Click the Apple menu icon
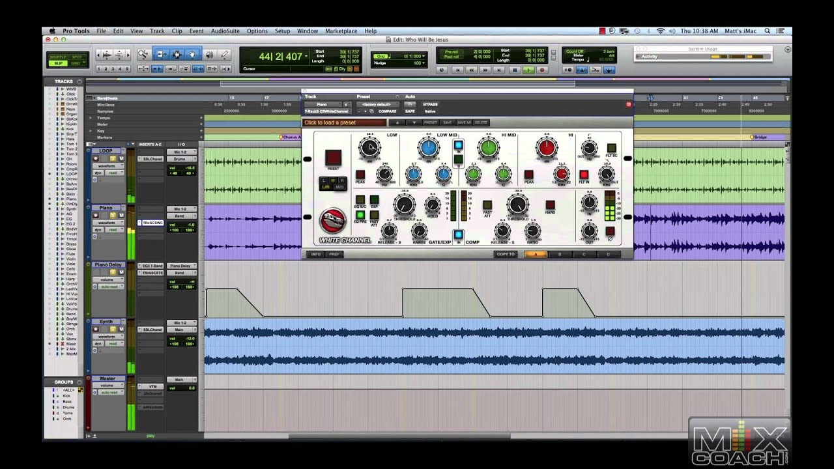The image size is (834, 469). (53, 31)
